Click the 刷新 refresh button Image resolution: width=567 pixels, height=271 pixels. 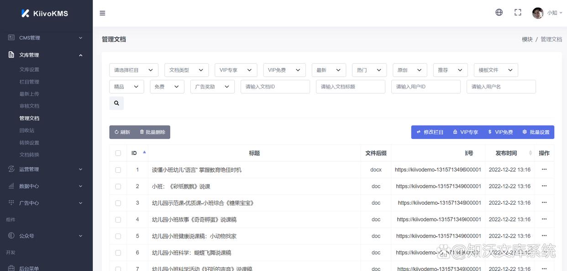(121, 132)
